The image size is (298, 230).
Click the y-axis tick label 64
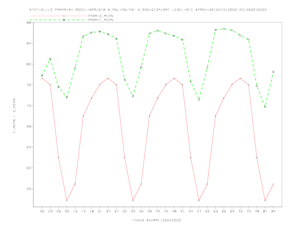29,147
